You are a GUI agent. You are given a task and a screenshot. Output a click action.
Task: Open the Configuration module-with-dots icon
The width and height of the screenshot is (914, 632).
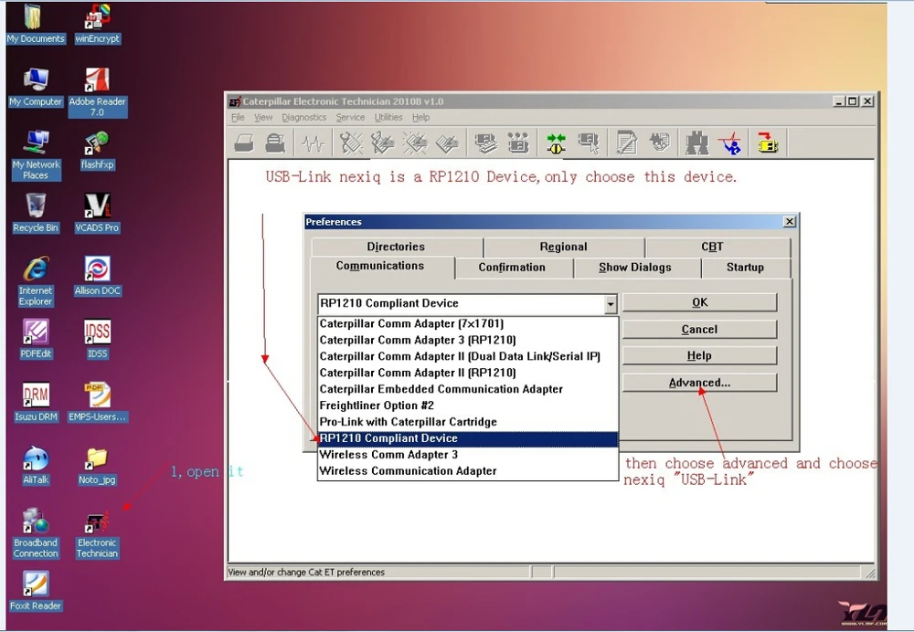[517, 142]
